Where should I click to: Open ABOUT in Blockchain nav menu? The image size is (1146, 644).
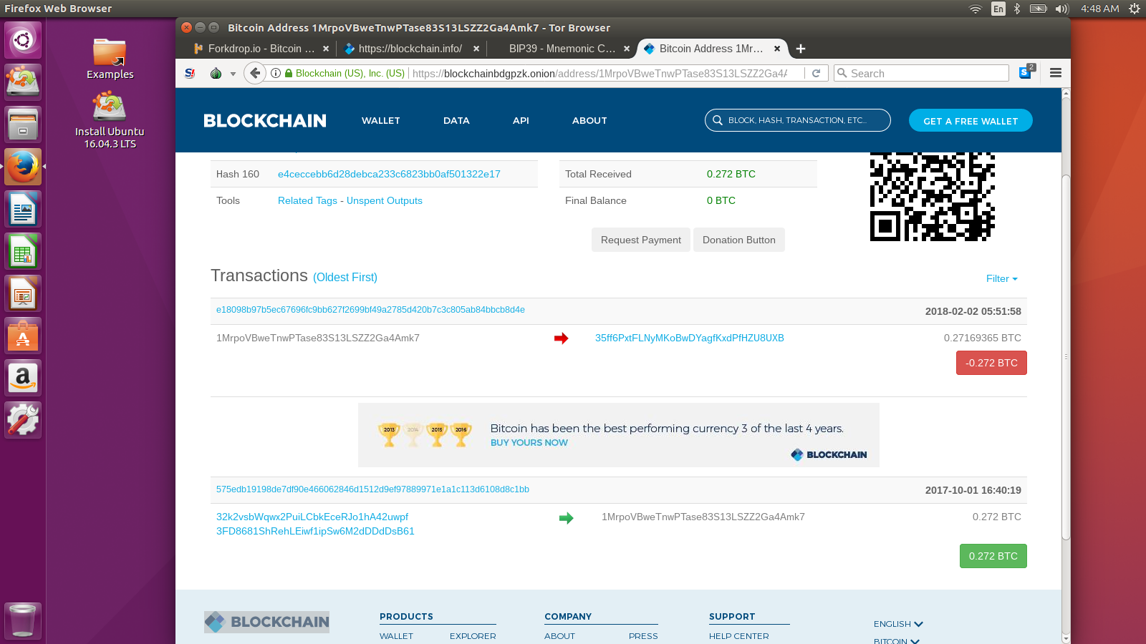pos(589,120)
